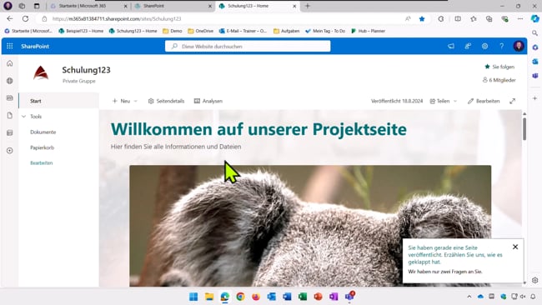Close the feedback notification popup

pos(515,247)
